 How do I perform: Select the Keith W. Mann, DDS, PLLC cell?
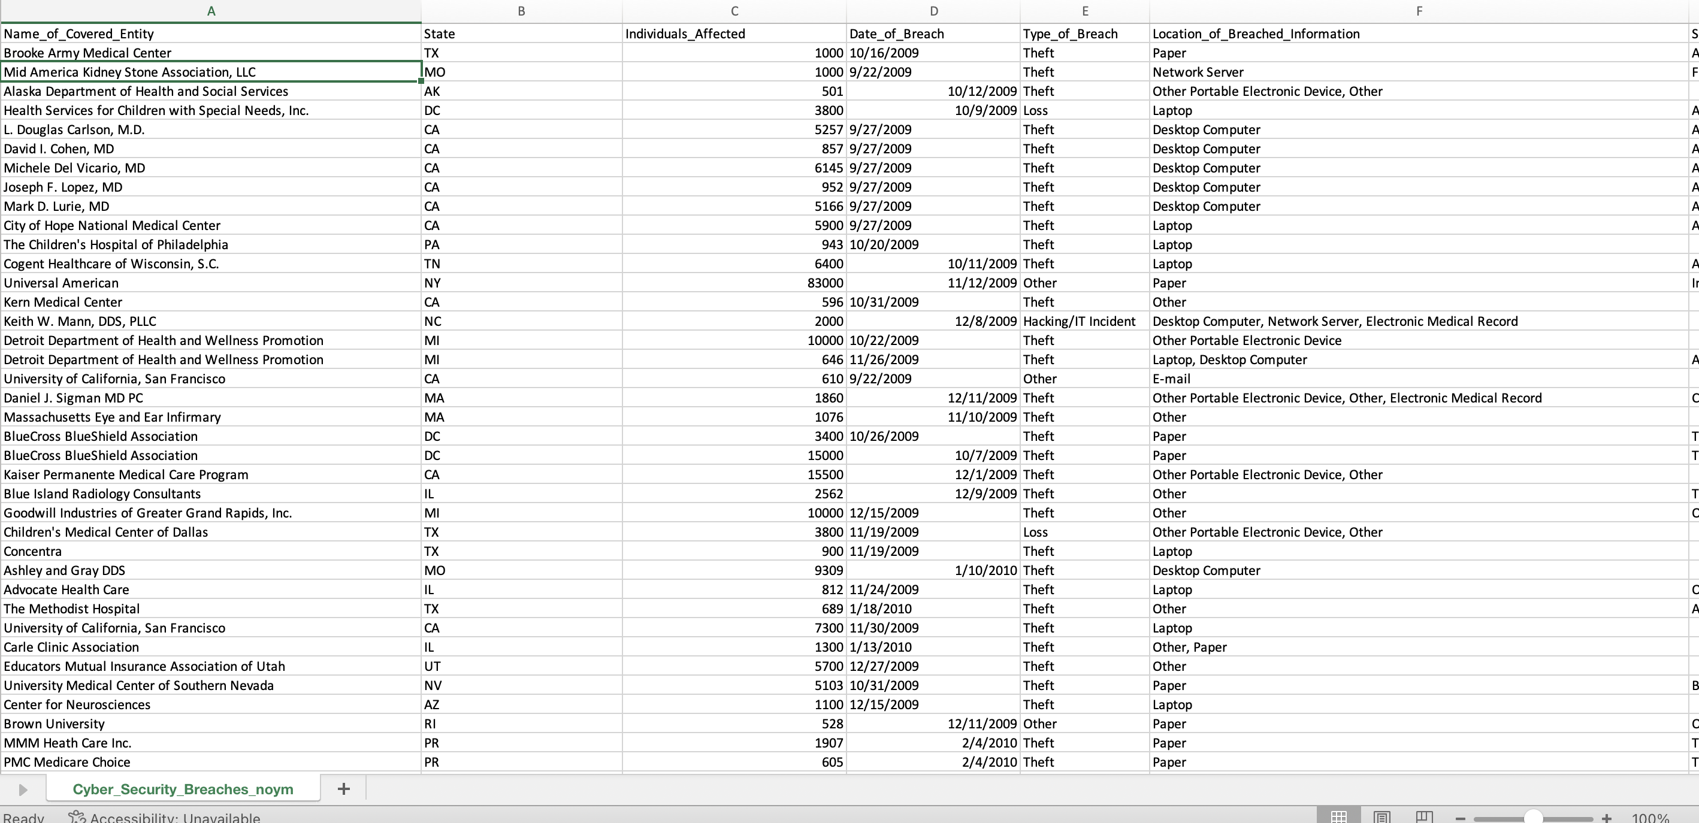tap(211, 321)
